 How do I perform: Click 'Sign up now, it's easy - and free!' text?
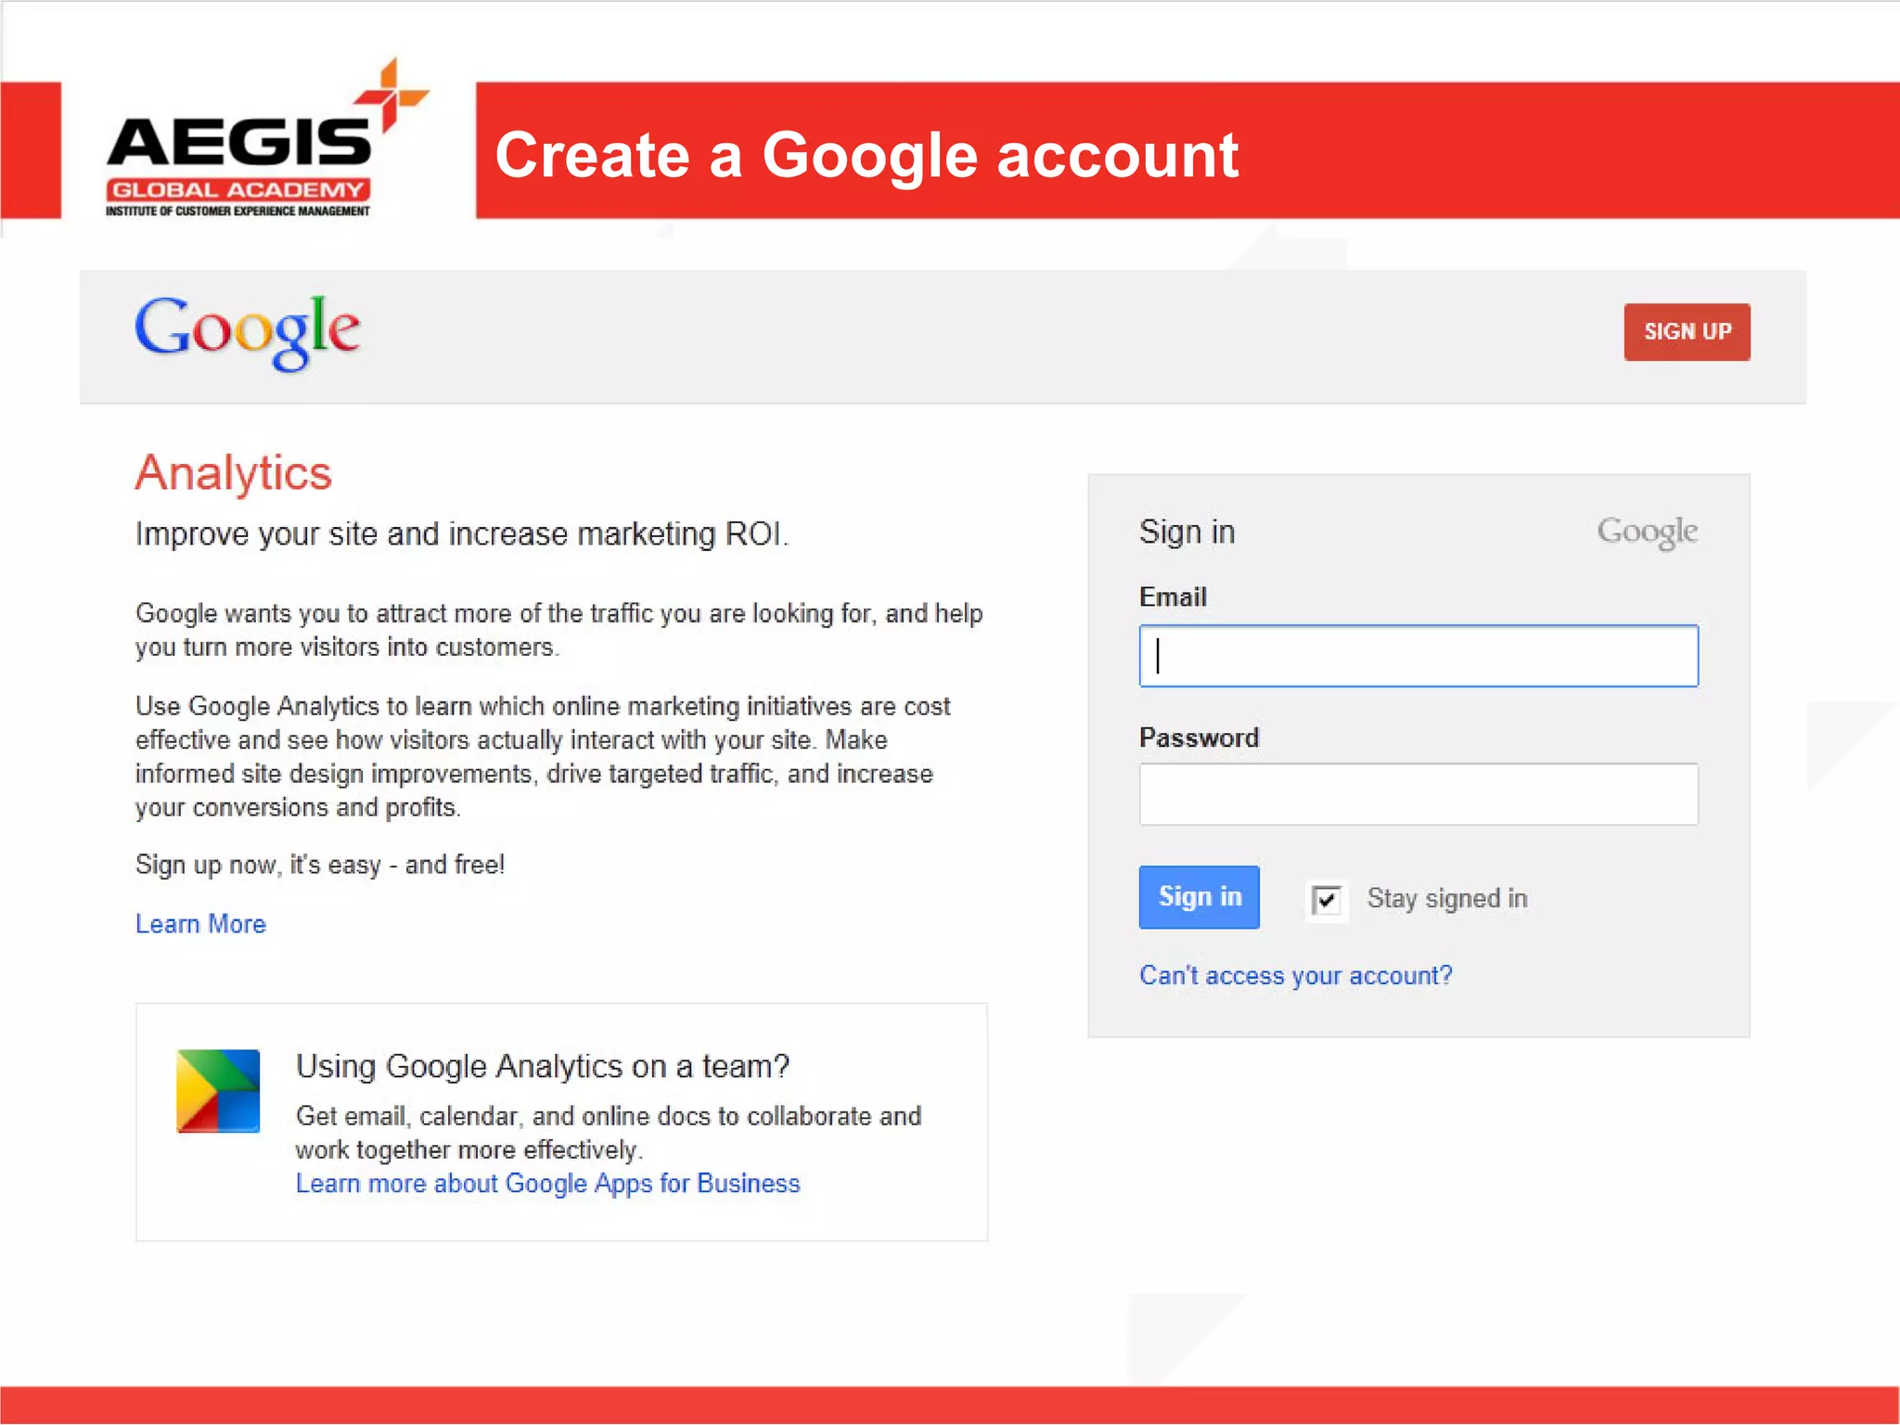coord(320,865)
